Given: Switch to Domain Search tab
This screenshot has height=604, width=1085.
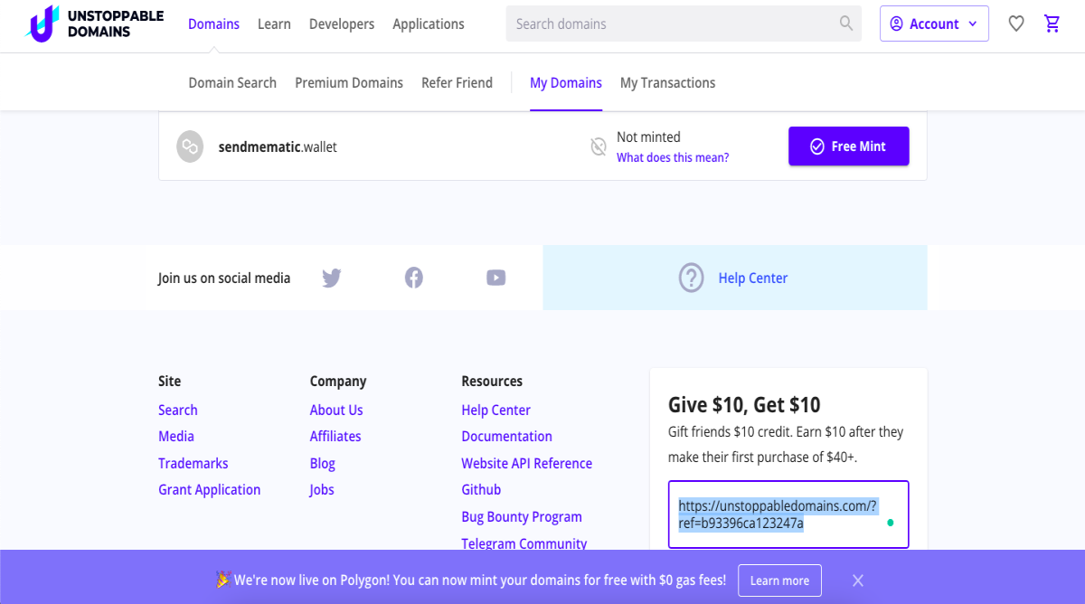Looking at the screenshot, I should 232,82.
